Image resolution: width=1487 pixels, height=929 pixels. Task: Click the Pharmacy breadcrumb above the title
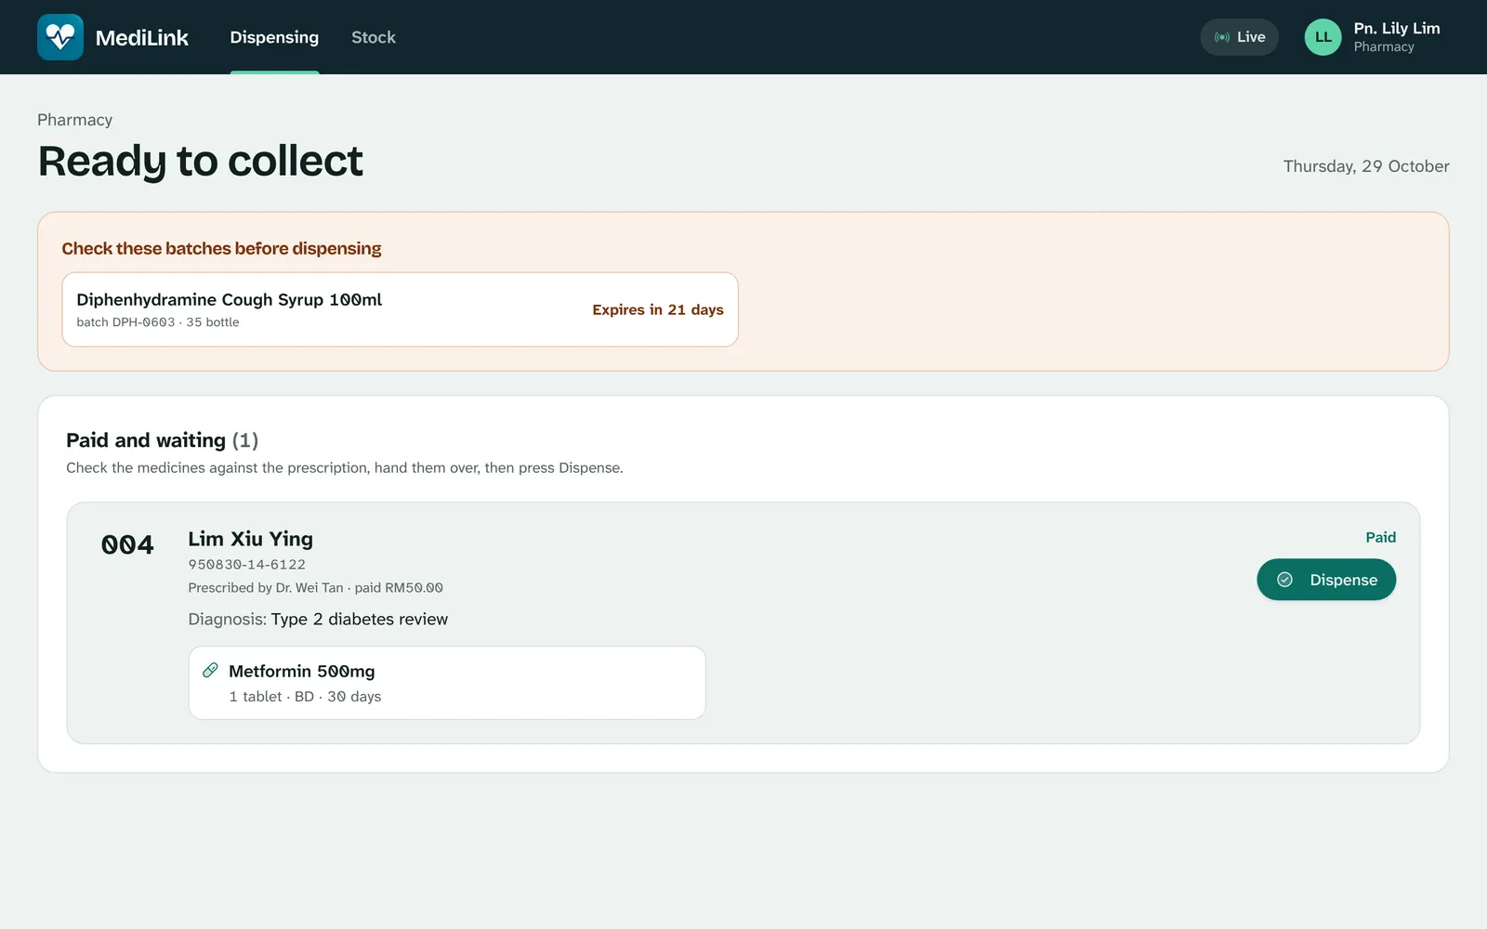[x=74, y=120]
